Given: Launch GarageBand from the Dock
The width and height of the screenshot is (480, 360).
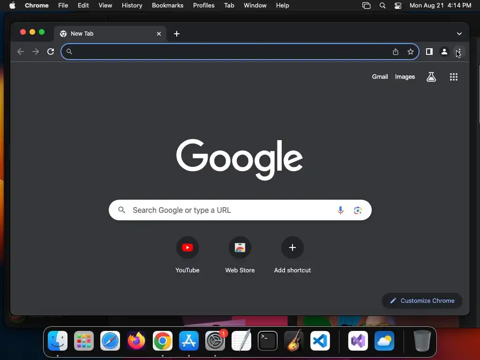Looking at the screenshot, I should click(294, 341).
